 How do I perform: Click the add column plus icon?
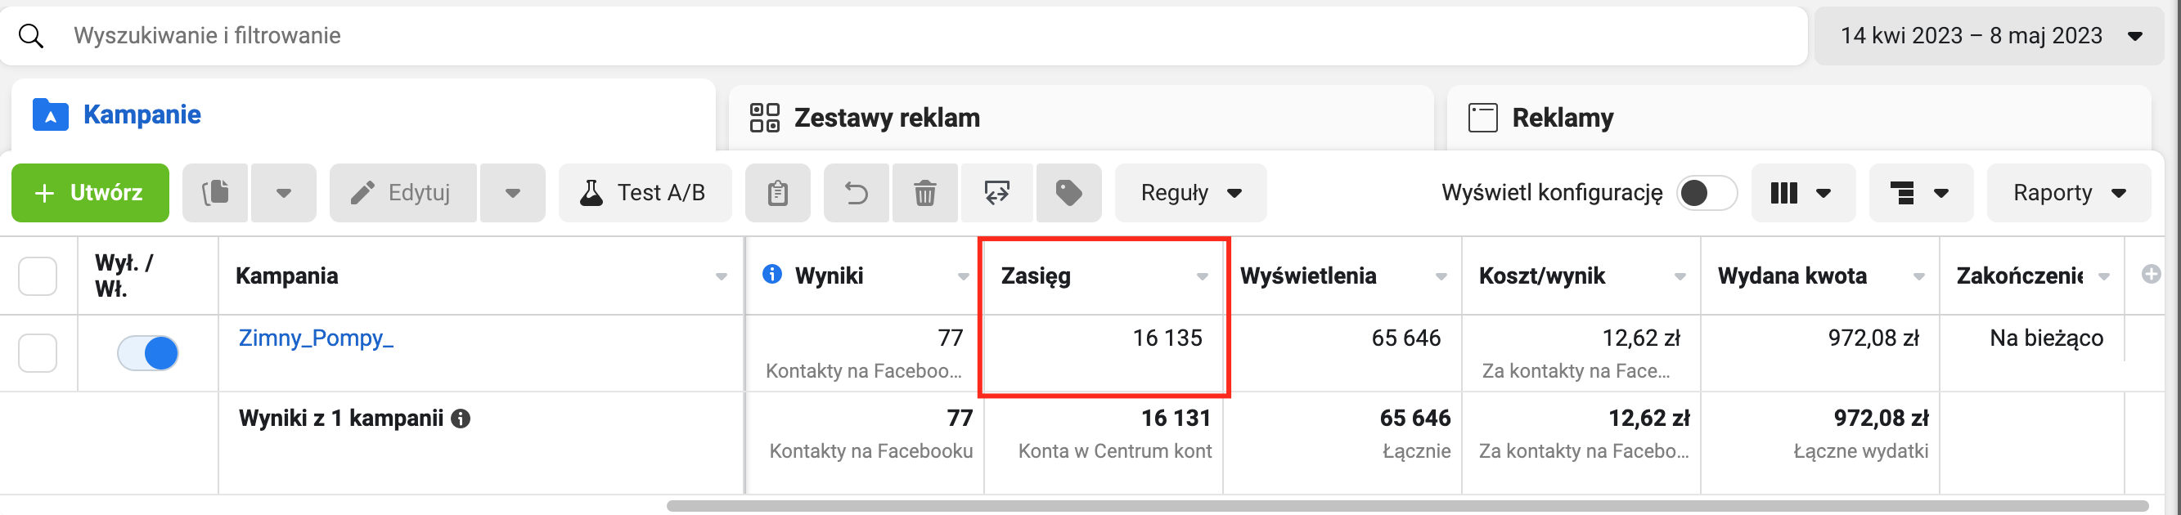[x=2151, y=274]
